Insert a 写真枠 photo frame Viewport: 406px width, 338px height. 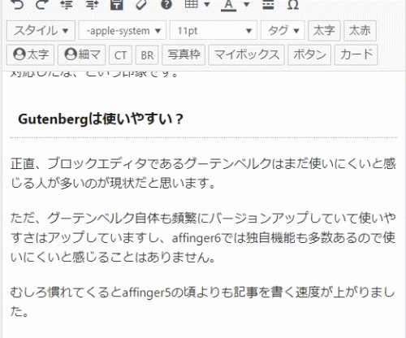coord(184,55)
